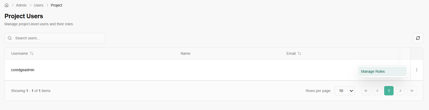
Task: Navigate to Admin in the breadcrumb
Action: 21,5
